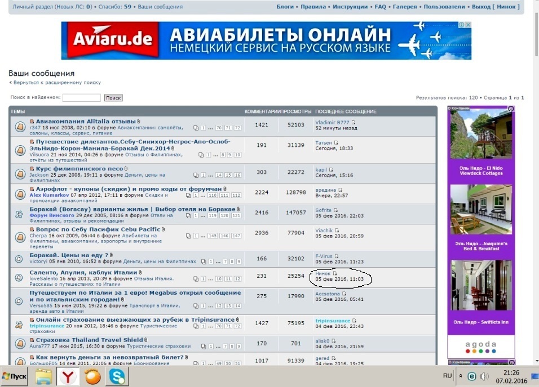Show hidden system tray icons
The width and height of the screenshot is (539, 387).
(460, 376)
